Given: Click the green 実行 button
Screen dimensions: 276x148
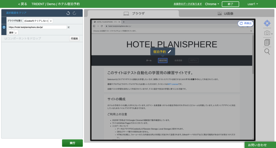Looking at the screenshot, I should (72, 143).
